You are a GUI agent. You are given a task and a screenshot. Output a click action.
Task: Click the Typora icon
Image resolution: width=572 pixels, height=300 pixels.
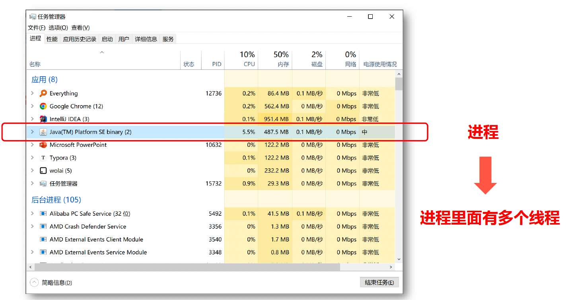pyautogui.click(x=43, y=158)
